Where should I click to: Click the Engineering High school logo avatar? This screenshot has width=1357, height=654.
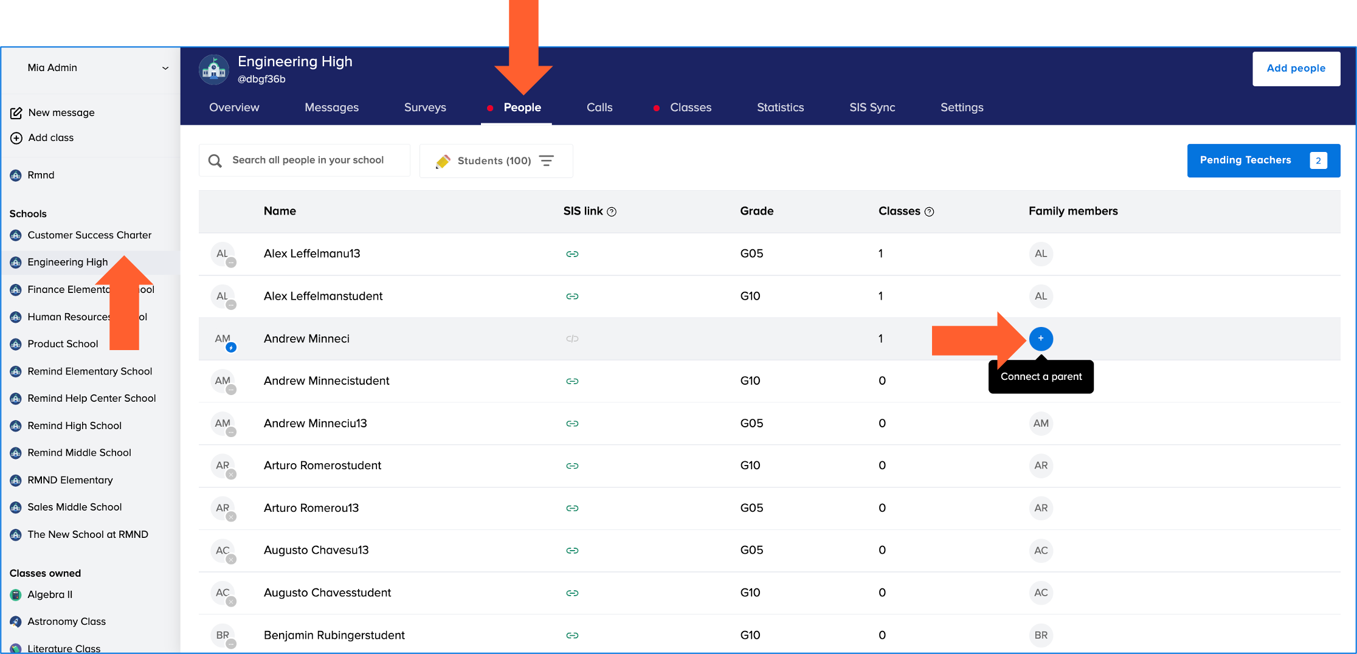pos(213,70)
